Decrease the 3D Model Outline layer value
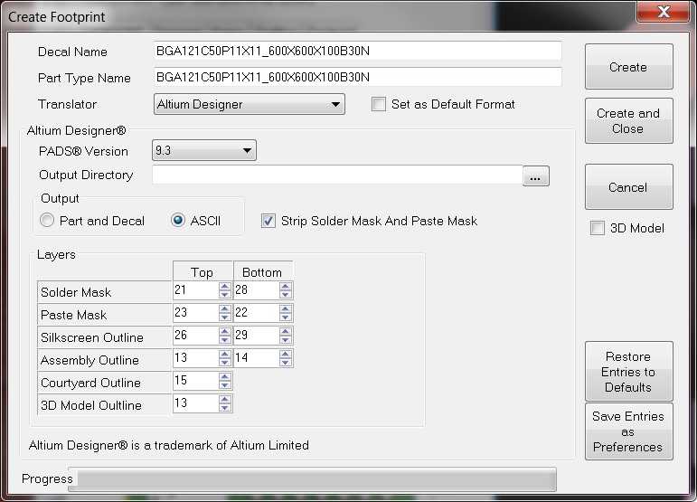The height and width of the screenshot is (502, 697). pyautogui.click(x=225, y=408)
